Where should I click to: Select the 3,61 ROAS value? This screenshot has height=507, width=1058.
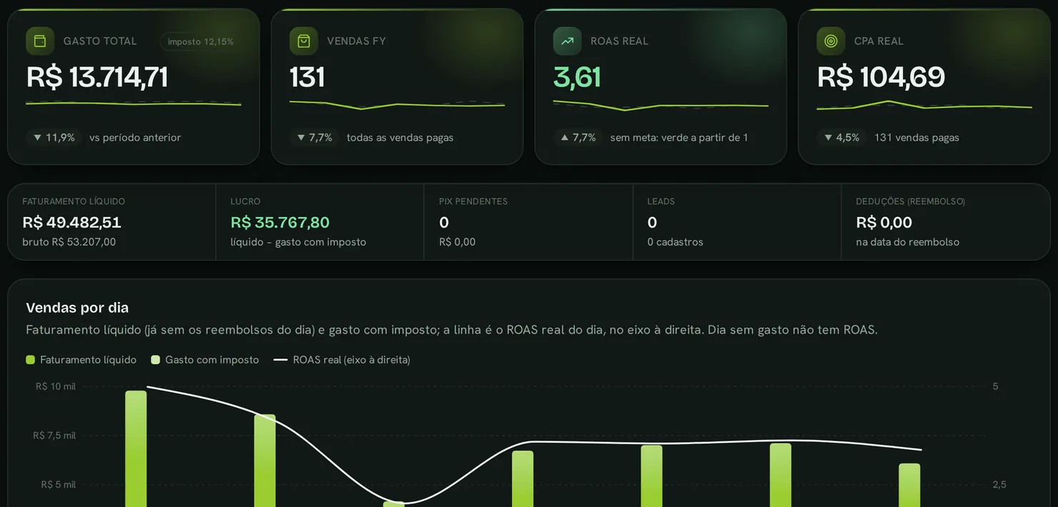(577, 77)
